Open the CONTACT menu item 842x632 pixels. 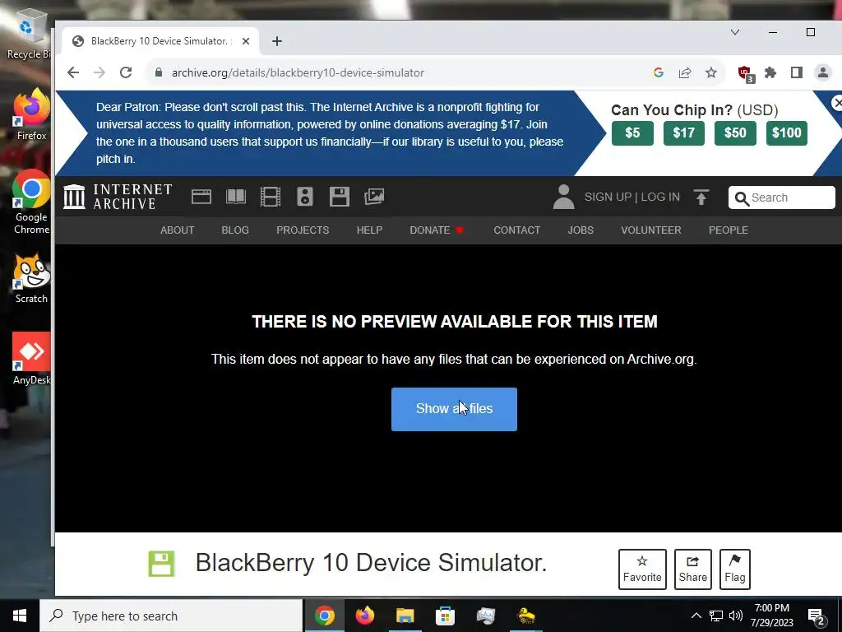tap(517, 230)
